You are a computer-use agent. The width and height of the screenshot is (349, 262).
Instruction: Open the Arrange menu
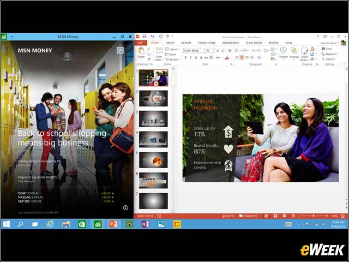[294, 53]
